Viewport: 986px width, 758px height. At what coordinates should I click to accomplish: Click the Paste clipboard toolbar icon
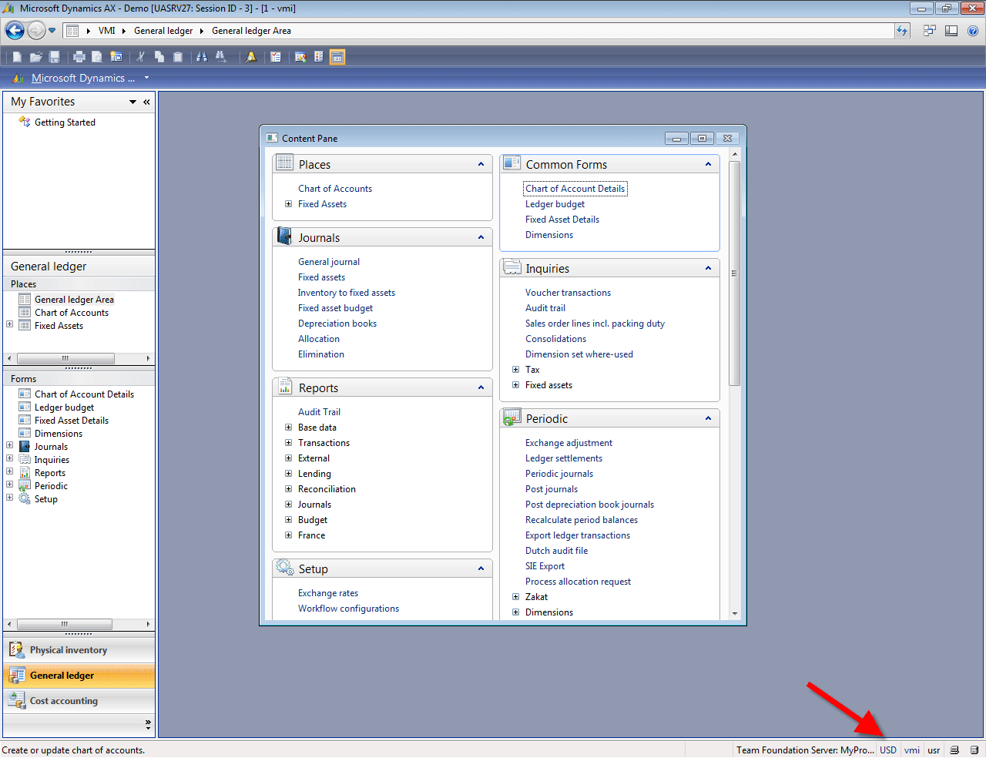pos(178,57)
